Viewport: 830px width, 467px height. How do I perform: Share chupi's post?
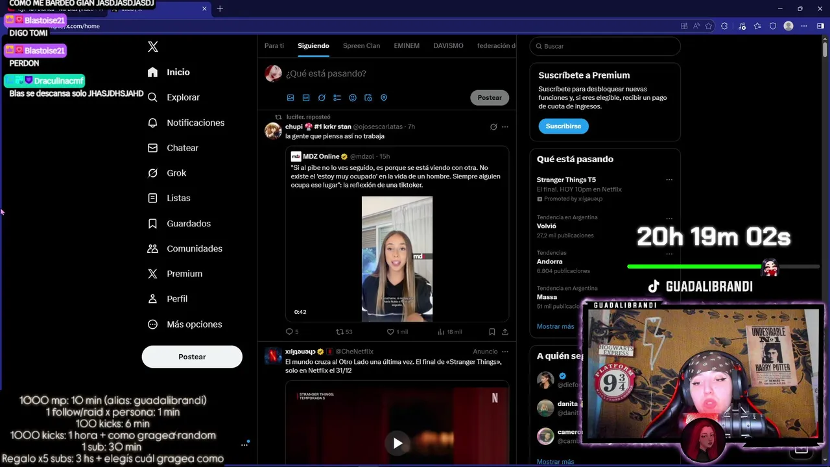(x=505, y=331)
